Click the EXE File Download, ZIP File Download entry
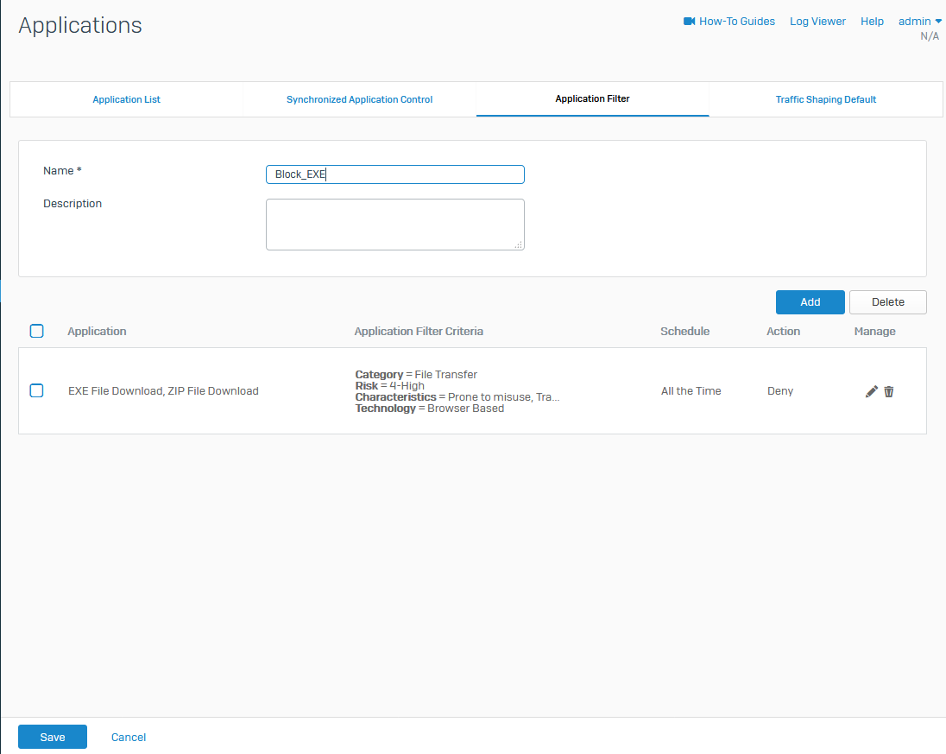The image size is (946, 754). [163, 391]
